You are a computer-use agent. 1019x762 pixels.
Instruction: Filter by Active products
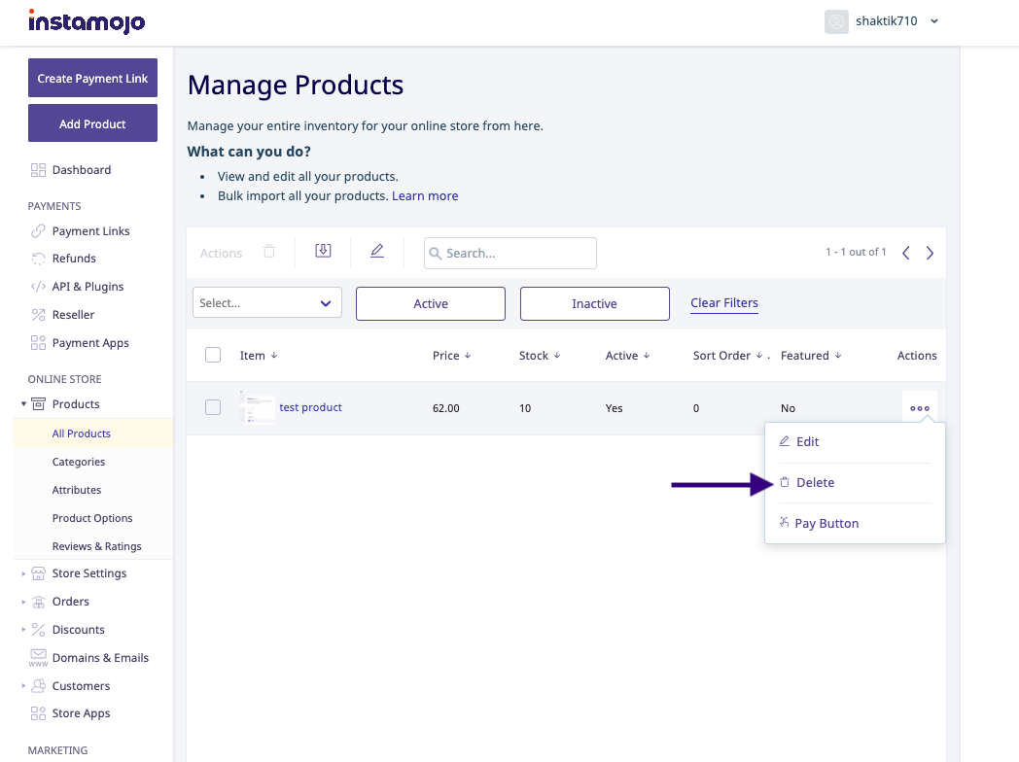[x=430, y=303]
